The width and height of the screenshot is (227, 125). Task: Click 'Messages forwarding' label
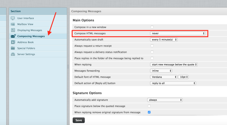(87, 71)
